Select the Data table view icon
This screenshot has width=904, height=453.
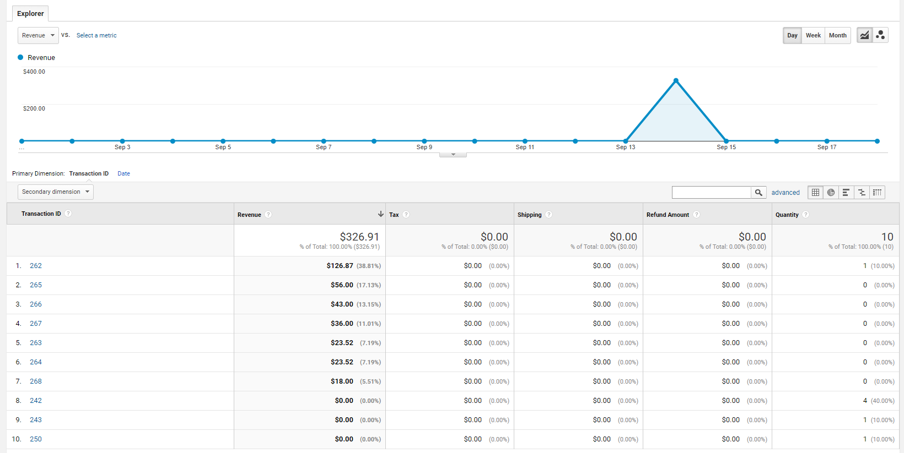815,192
